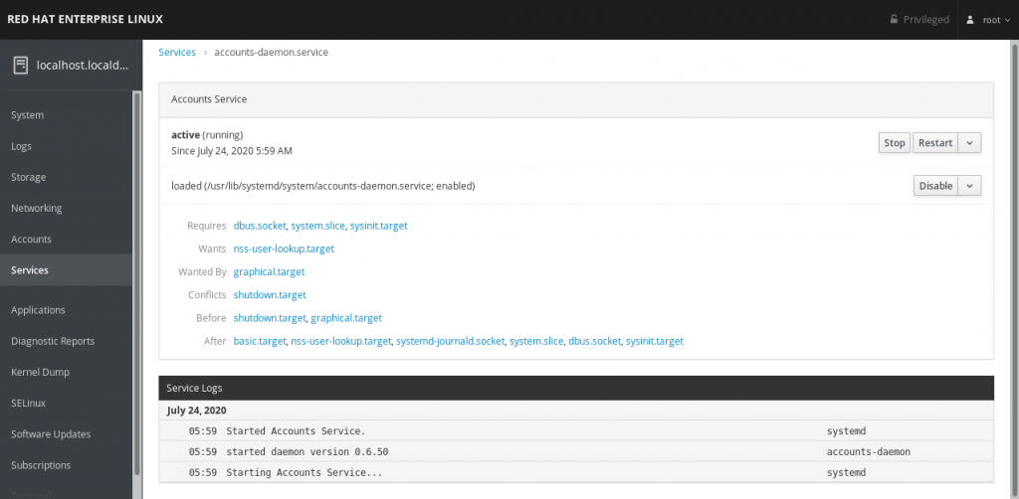Click the root user icon
This screenshot has height=499, width=1019.
tap(970, 20)
